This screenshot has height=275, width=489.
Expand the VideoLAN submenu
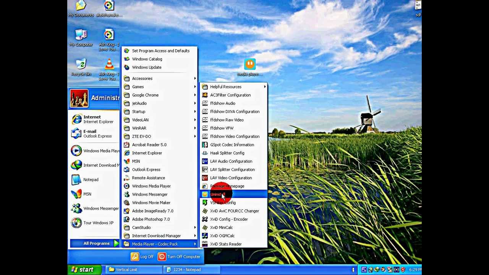159,120
